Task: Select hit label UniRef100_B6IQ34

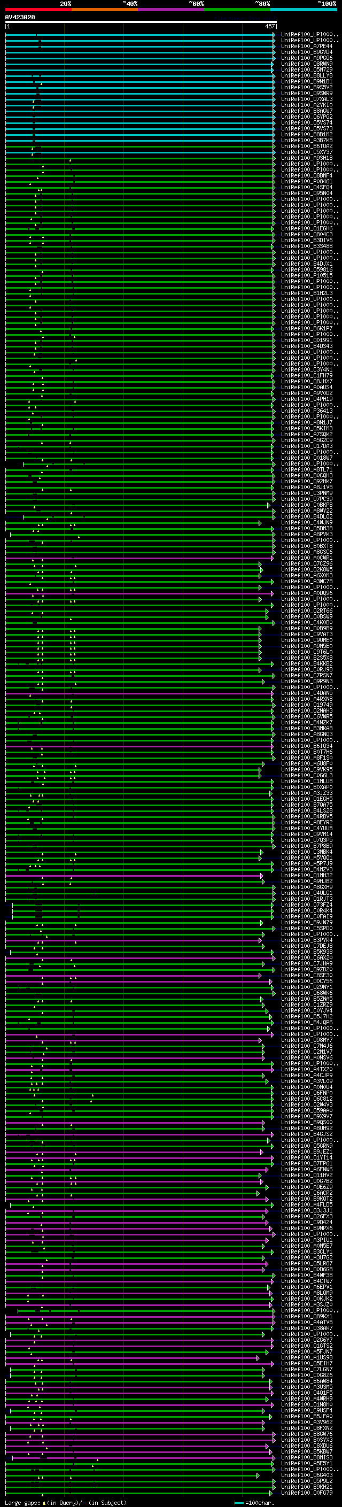Action: (307, 746)
